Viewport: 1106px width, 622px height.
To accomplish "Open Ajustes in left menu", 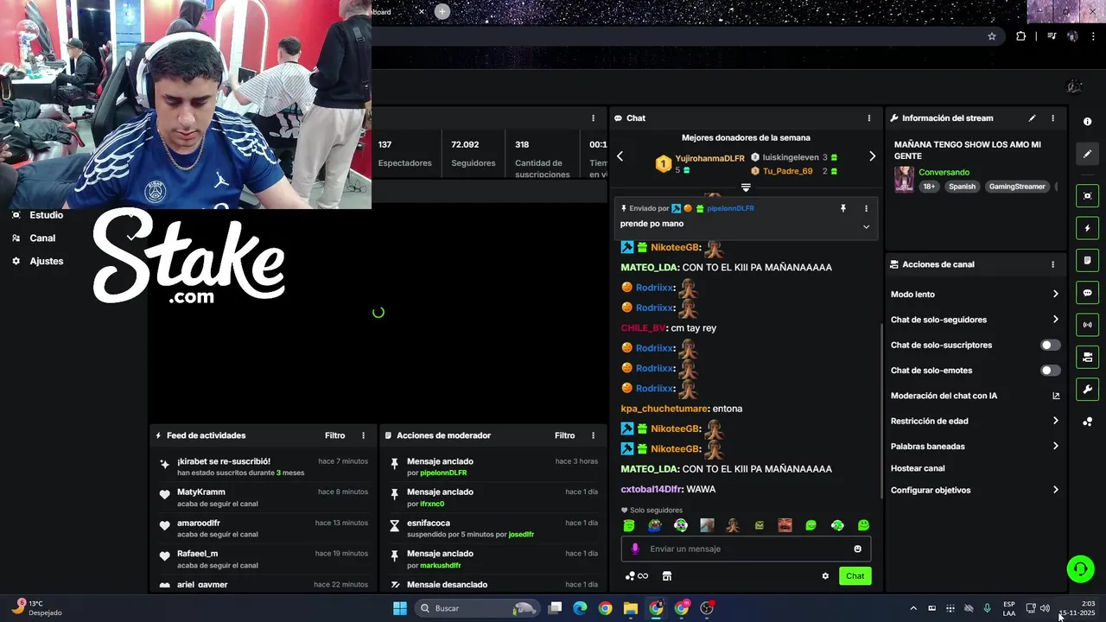I will (x=46, y=261).
